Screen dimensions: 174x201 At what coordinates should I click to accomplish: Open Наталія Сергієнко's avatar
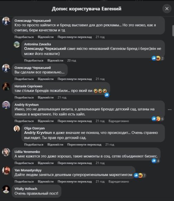pyautogui.click(x=6, y=86)
